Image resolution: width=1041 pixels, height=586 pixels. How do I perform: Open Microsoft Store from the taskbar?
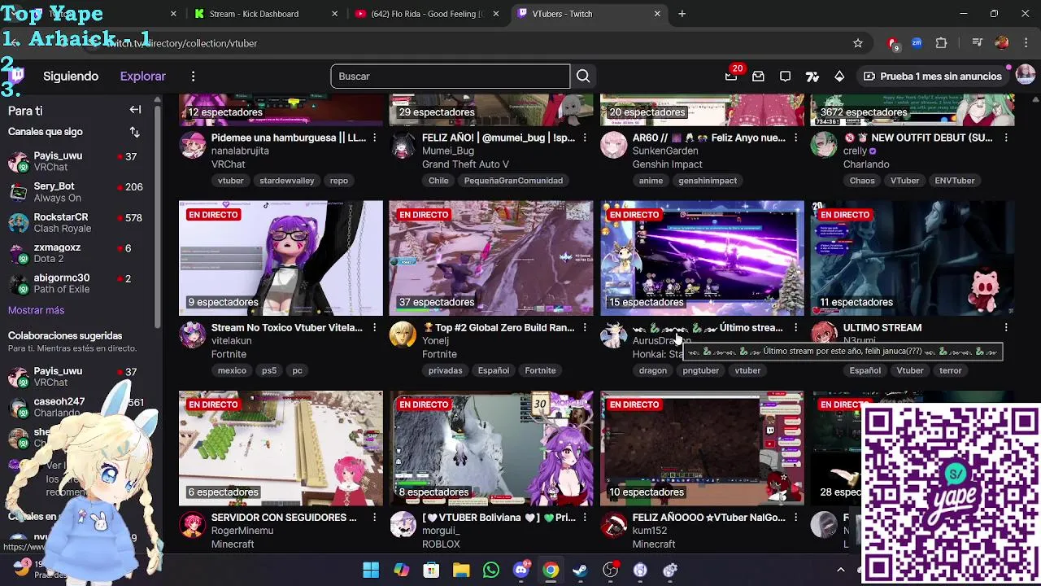431,570
